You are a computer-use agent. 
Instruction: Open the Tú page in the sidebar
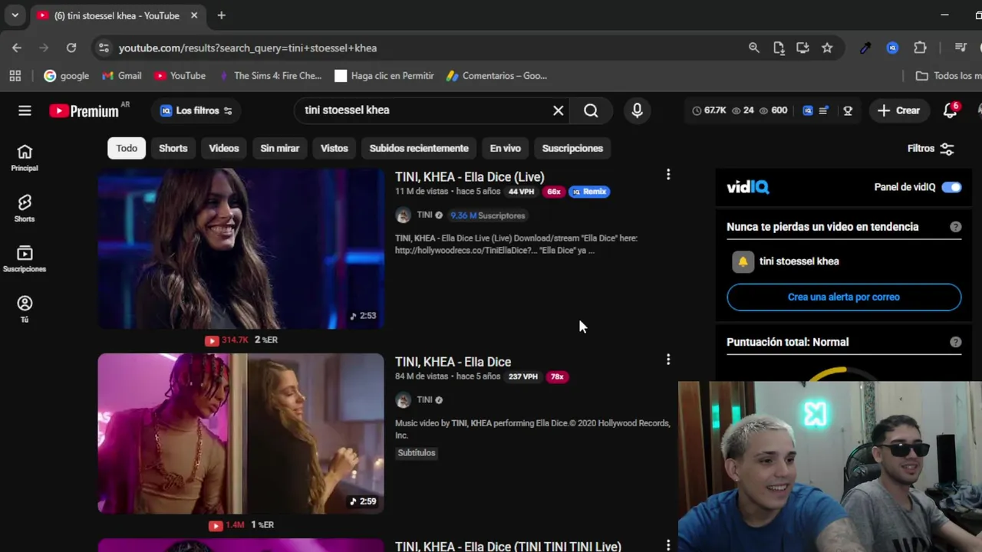[25, 309]
